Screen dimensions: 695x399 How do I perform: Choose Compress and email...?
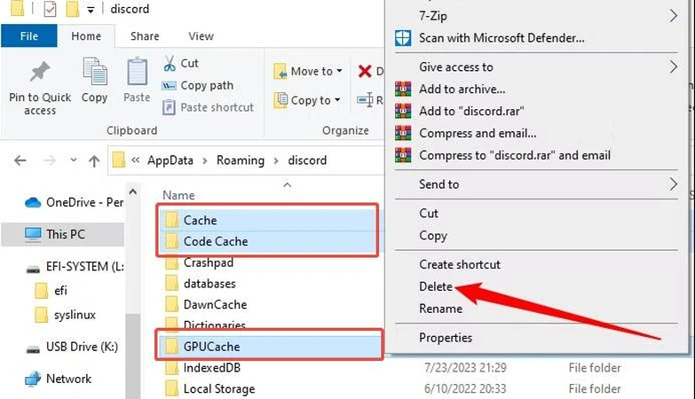click(536, 133)
